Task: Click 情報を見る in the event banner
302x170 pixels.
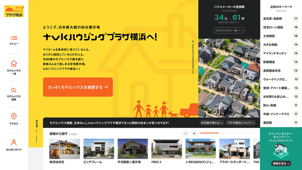Action: tap(281, 163)
